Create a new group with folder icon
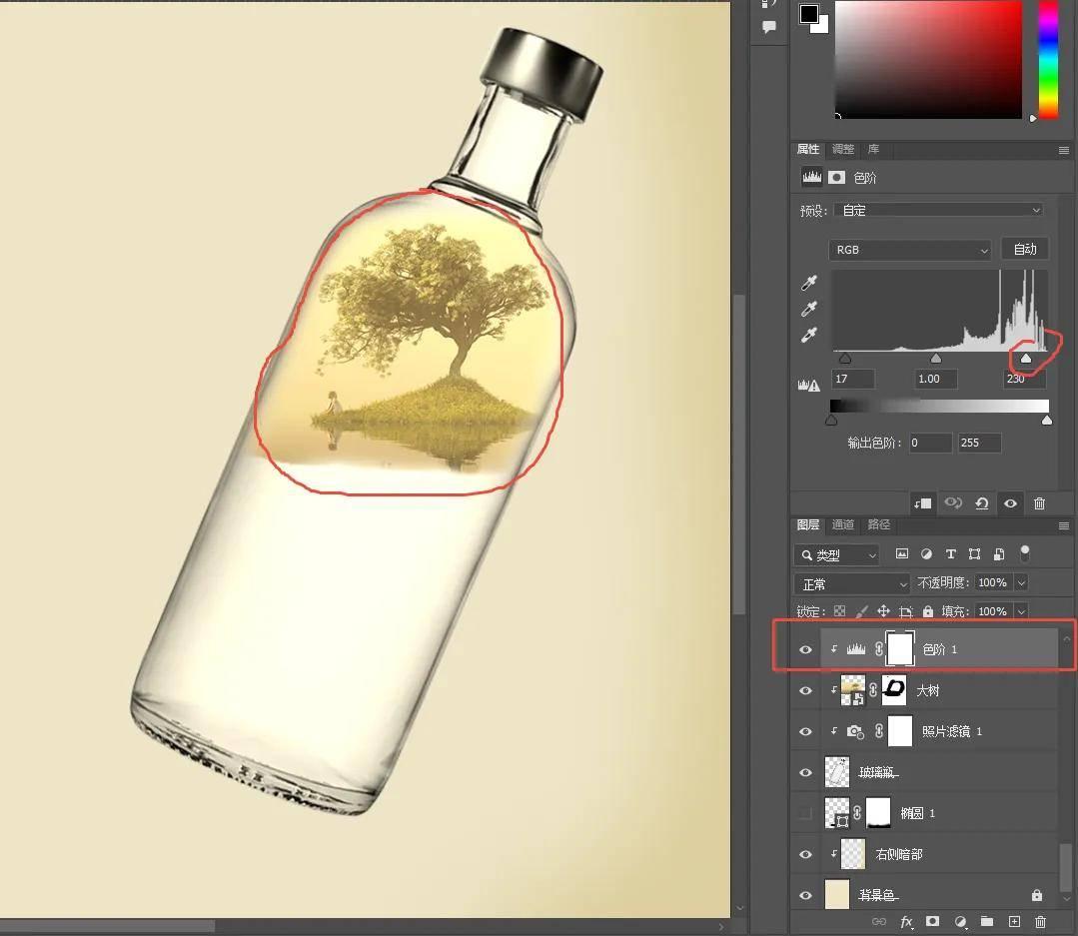1078x936 pixels. (986, 921)
